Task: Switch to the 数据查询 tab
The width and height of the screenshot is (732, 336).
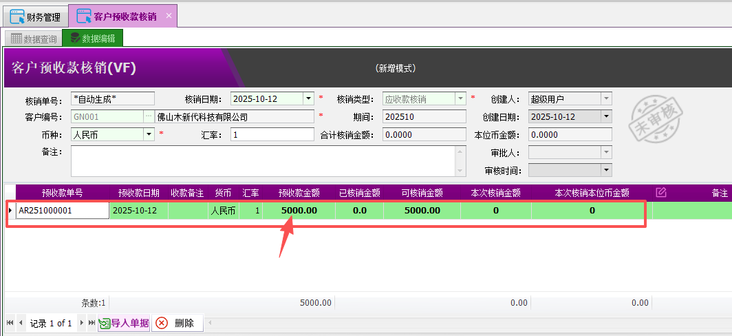Action: pyautogui.click(x=33, y=39)
